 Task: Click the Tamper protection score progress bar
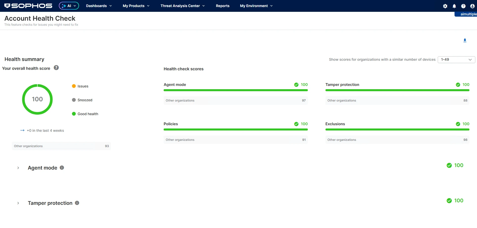(x=397, y=90)
